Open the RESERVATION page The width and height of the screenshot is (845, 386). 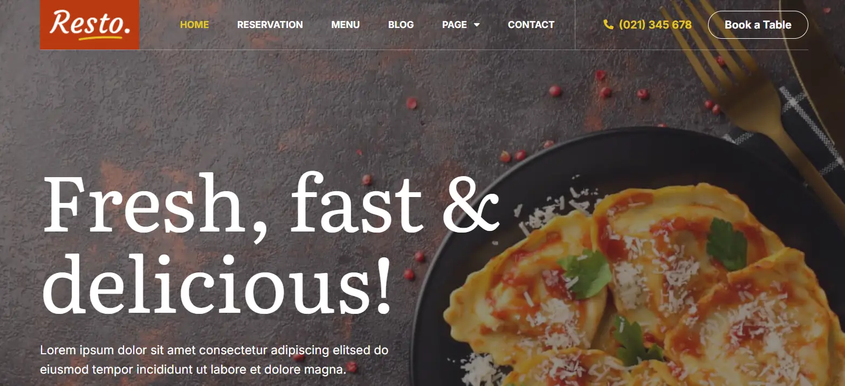(x=270, y=25)
